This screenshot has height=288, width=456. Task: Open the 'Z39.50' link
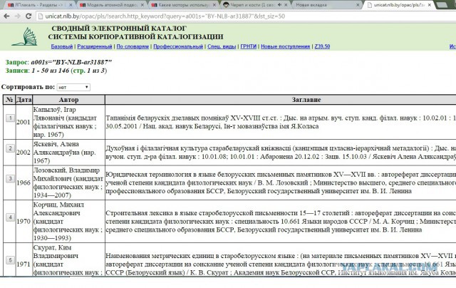322,46
